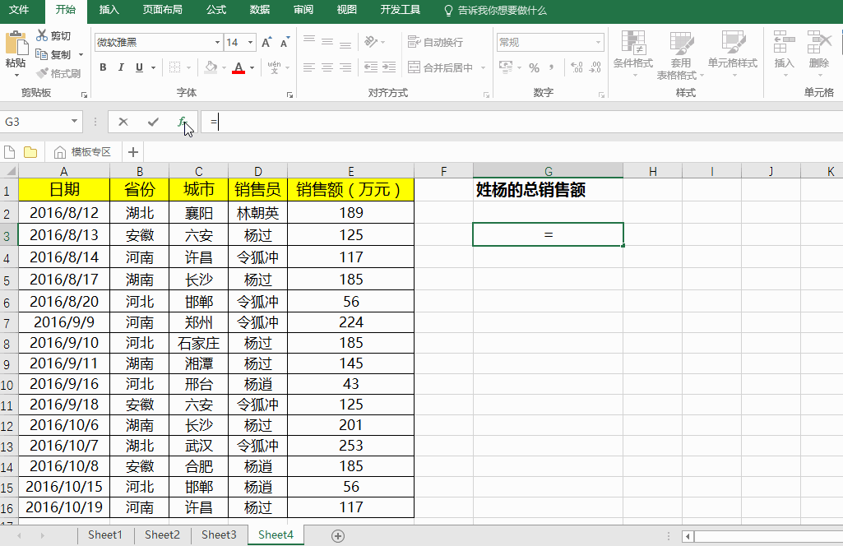Expand the Name Box dropdown arrow
Screen dimensions: 843x546
74,122
